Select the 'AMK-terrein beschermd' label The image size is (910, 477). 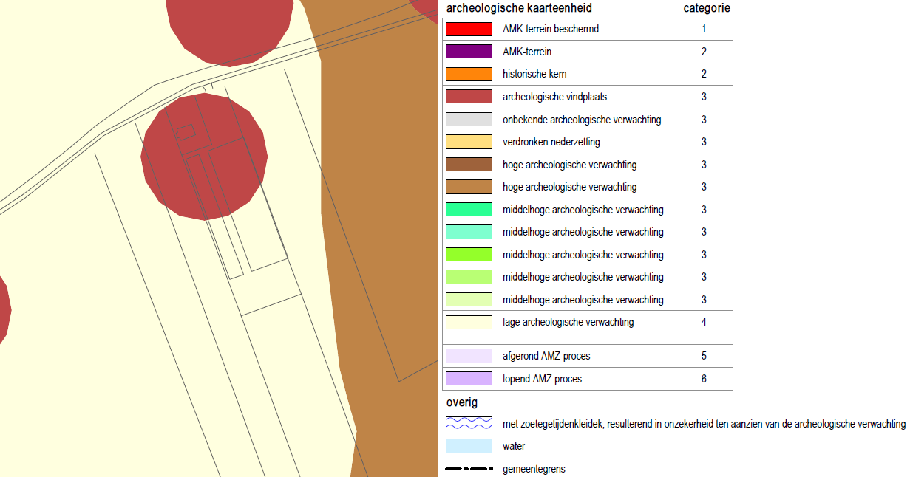[551, 30]
